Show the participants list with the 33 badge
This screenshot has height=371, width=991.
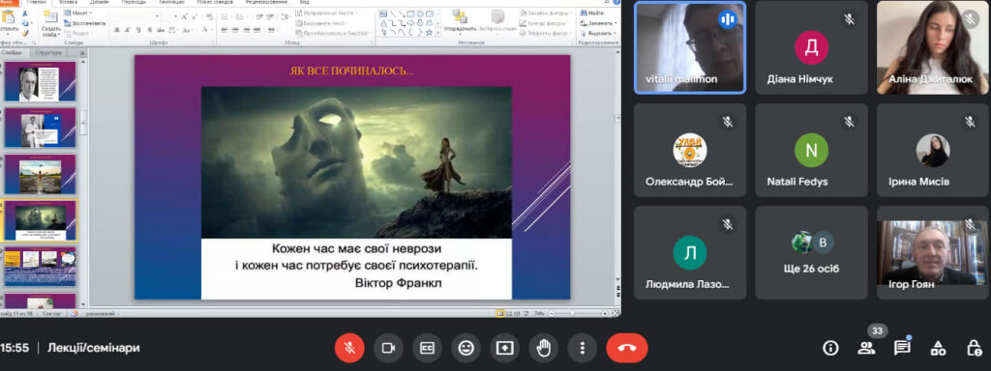866,348
